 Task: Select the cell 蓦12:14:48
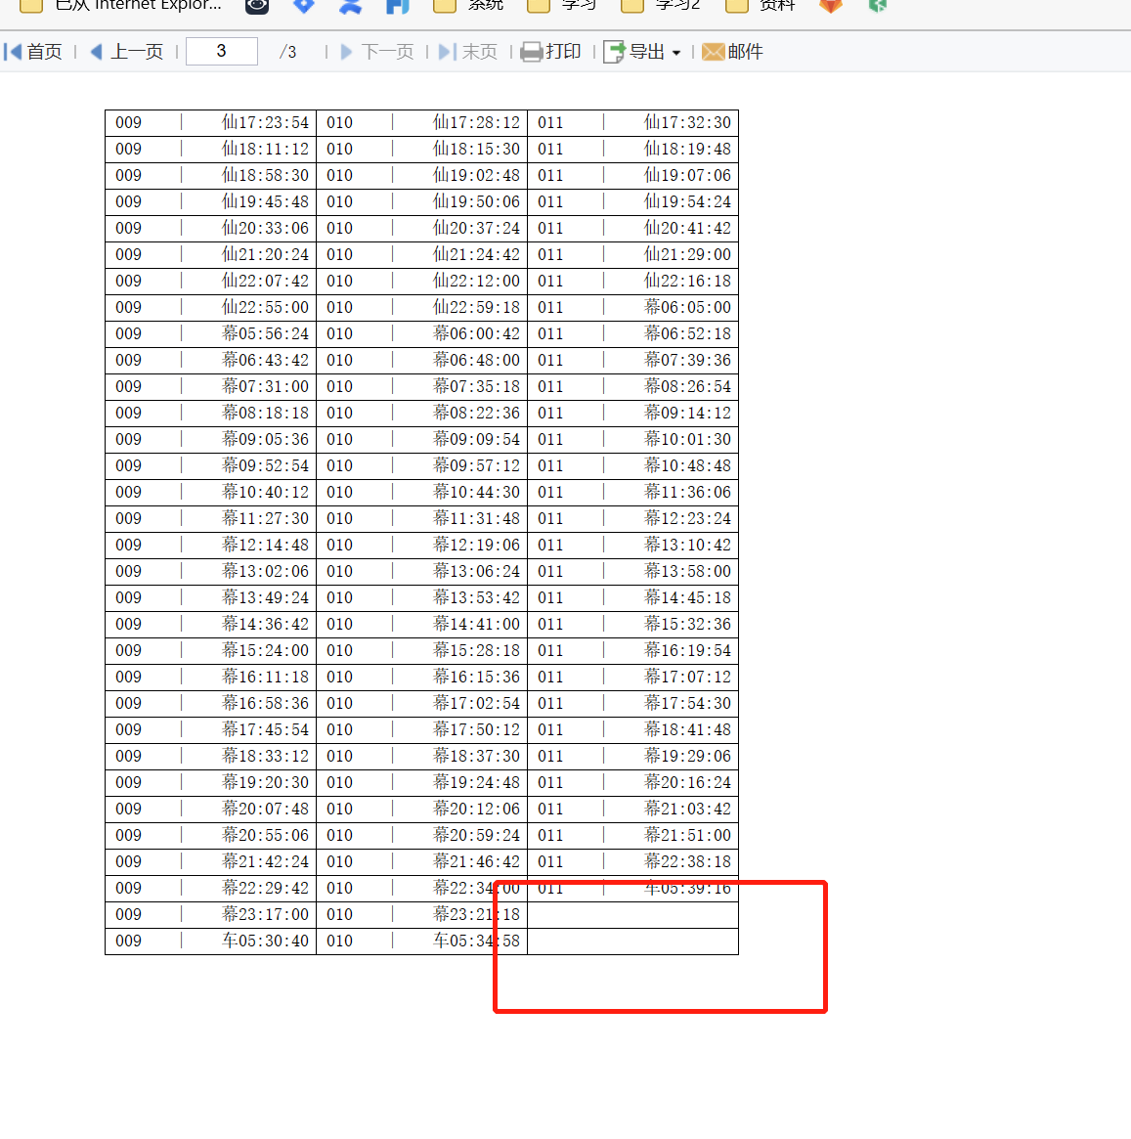click(265, 545)
